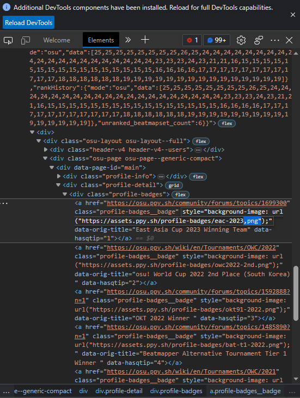Collapse the bare div node

[x=32, y=132]
